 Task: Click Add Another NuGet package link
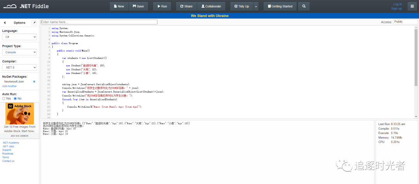pyautogui.click(x=9, y=86)
